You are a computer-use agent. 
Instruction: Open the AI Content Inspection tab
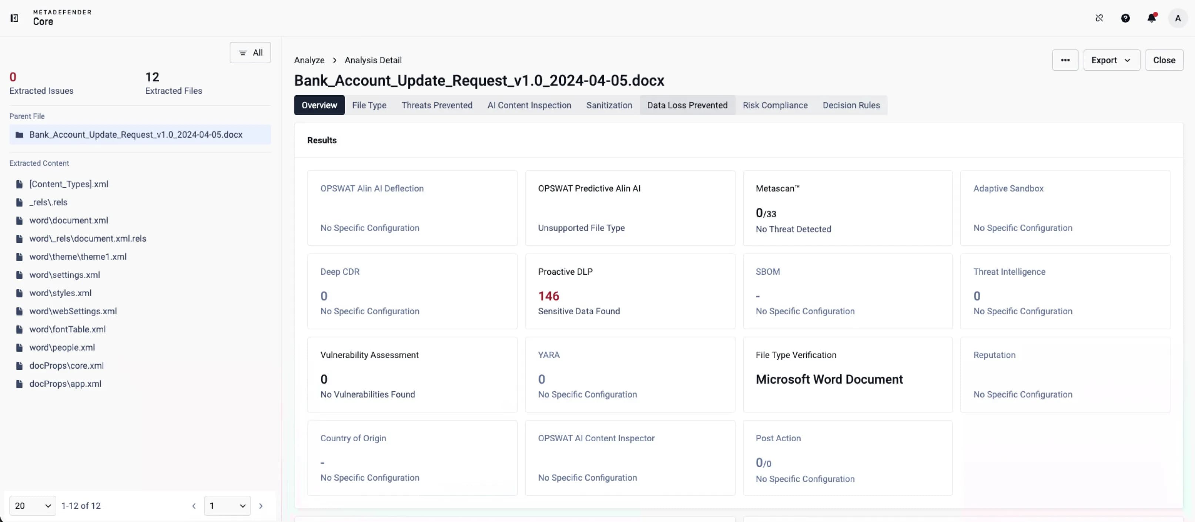click(529, 106)
